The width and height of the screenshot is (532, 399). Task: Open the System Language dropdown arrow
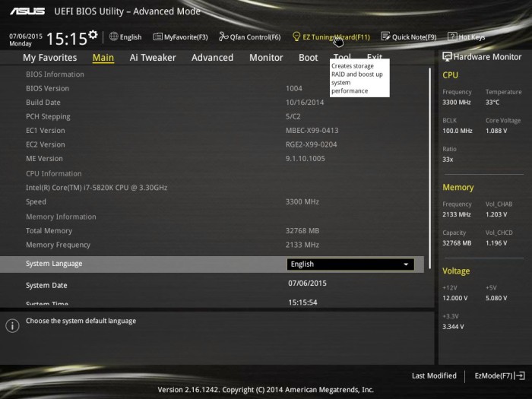406,264
